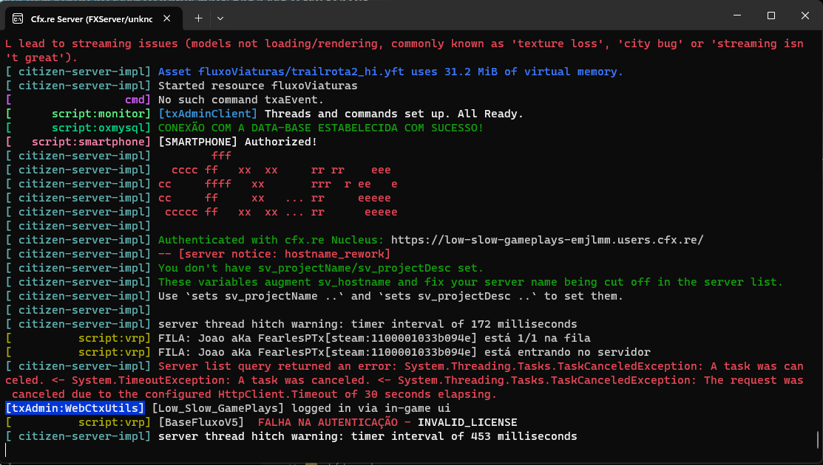Click 'Started resource fluxoViaturas' line

click(258, 86)
